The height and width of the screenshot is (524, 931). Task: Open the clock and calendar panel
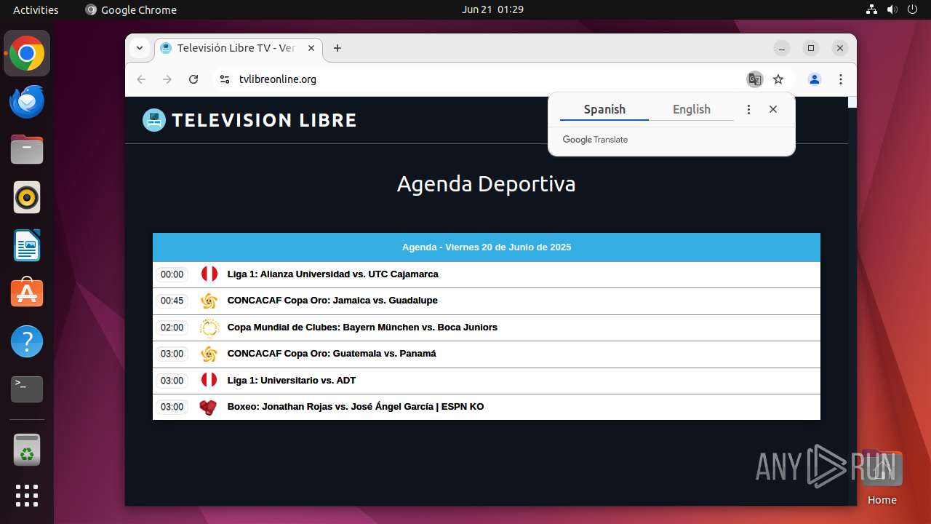click(492, 9)
